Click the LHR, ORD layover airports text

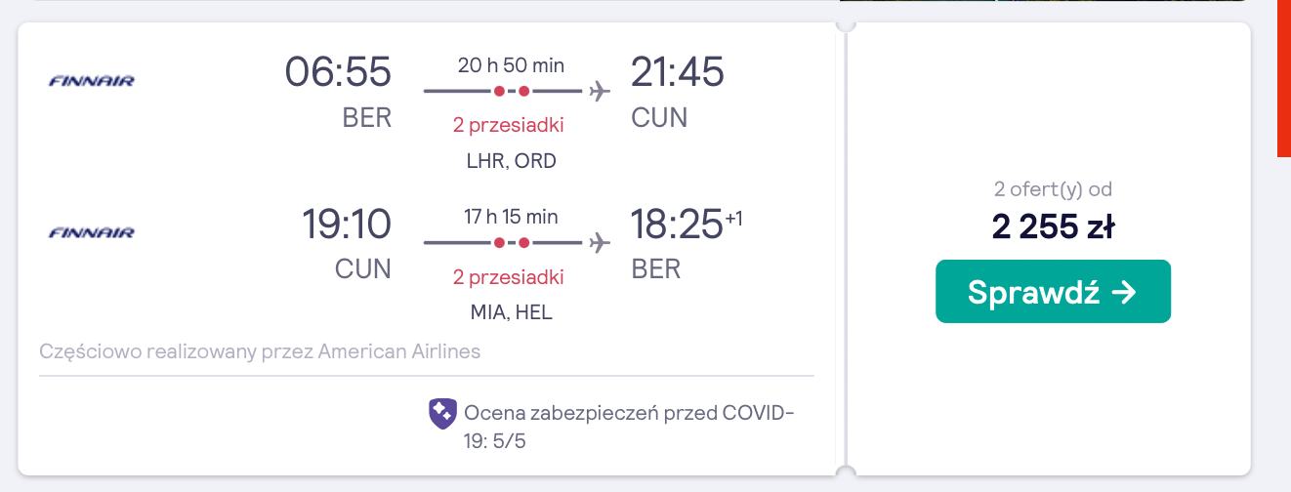point(512,161)
